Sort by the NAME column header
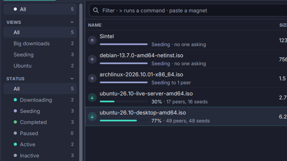287x161 pixels. click(94, 25)
